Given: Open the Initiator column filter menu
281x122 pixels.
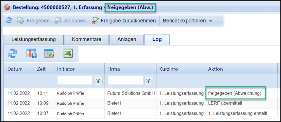Looking at the screenshot, I should click(98, 80).
